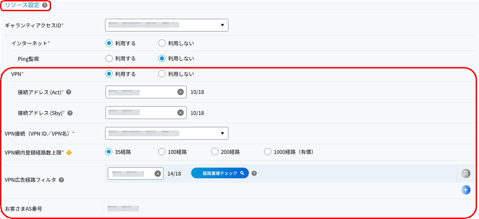
Task: Clear the 接続アドレス (Act) input field
Action: coord(180,92)
